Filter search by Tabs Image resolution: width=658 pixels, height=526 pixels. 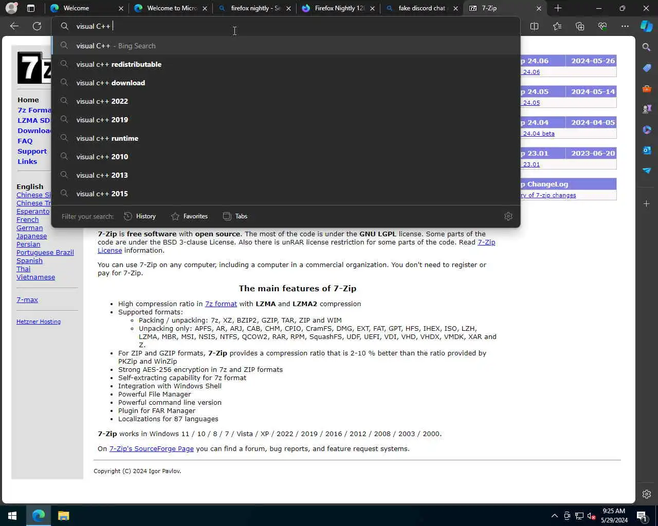(235, 216)
